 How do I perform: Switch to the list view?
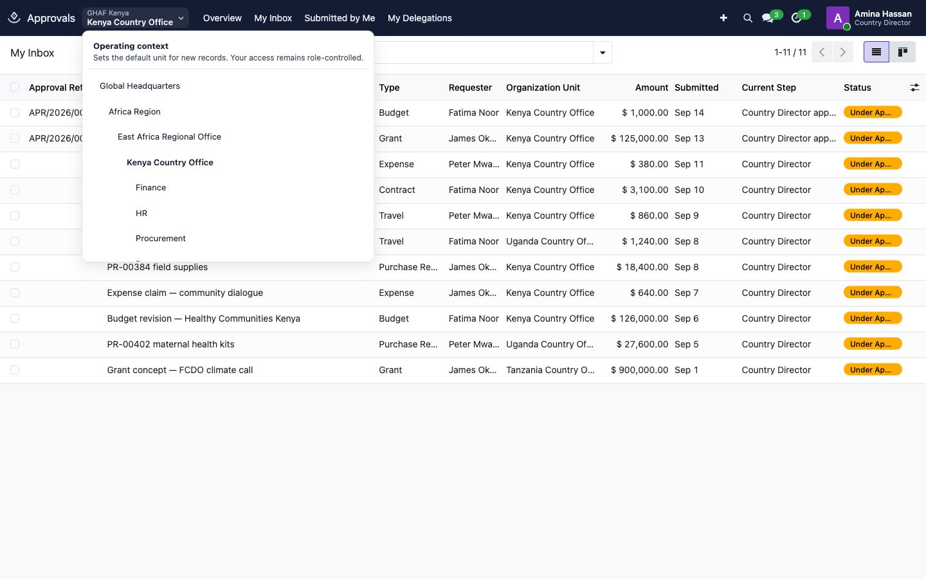[876, 52]
